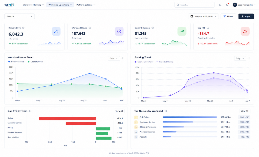Click the JH user avatar
Viewport: 259px width, 157px height.
[x=235, y=5]
